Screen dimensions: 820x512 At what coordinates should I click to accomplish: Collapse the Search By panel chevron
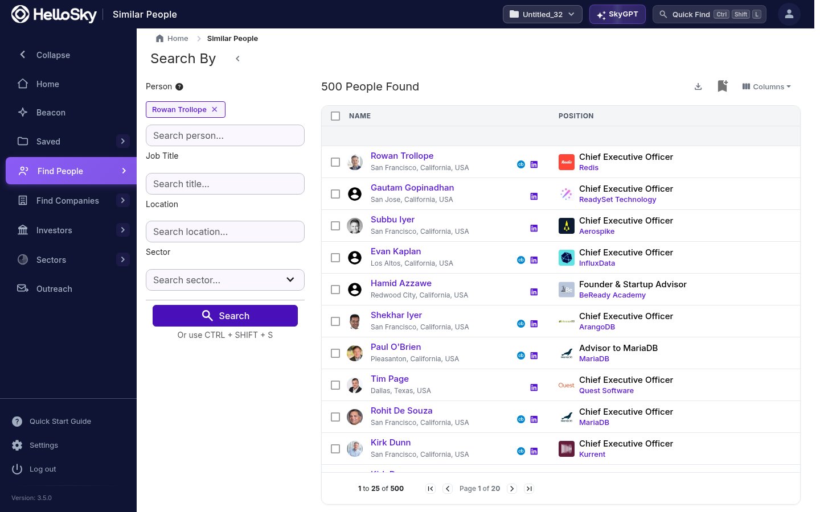(237, 59)
